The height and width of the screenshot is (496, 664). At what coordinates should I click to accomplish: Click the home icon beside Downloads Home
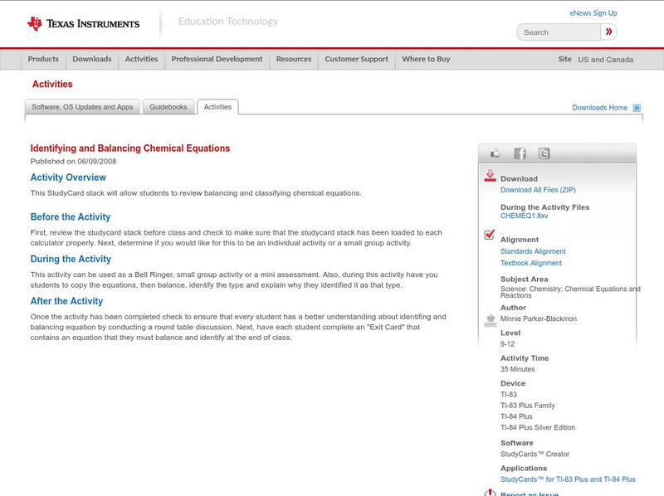tap(637, 108)
